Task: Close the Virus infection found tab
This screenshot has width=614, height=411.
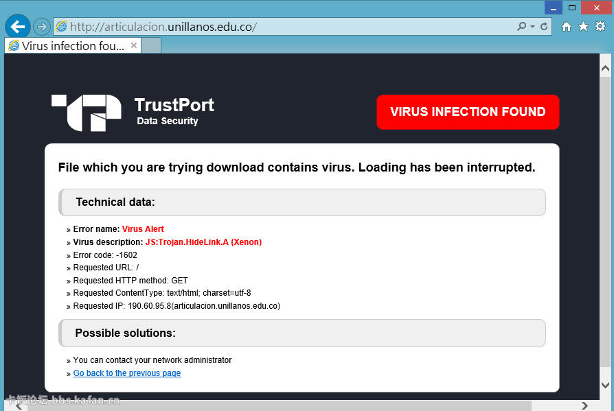Action: (x=133, y=45)
